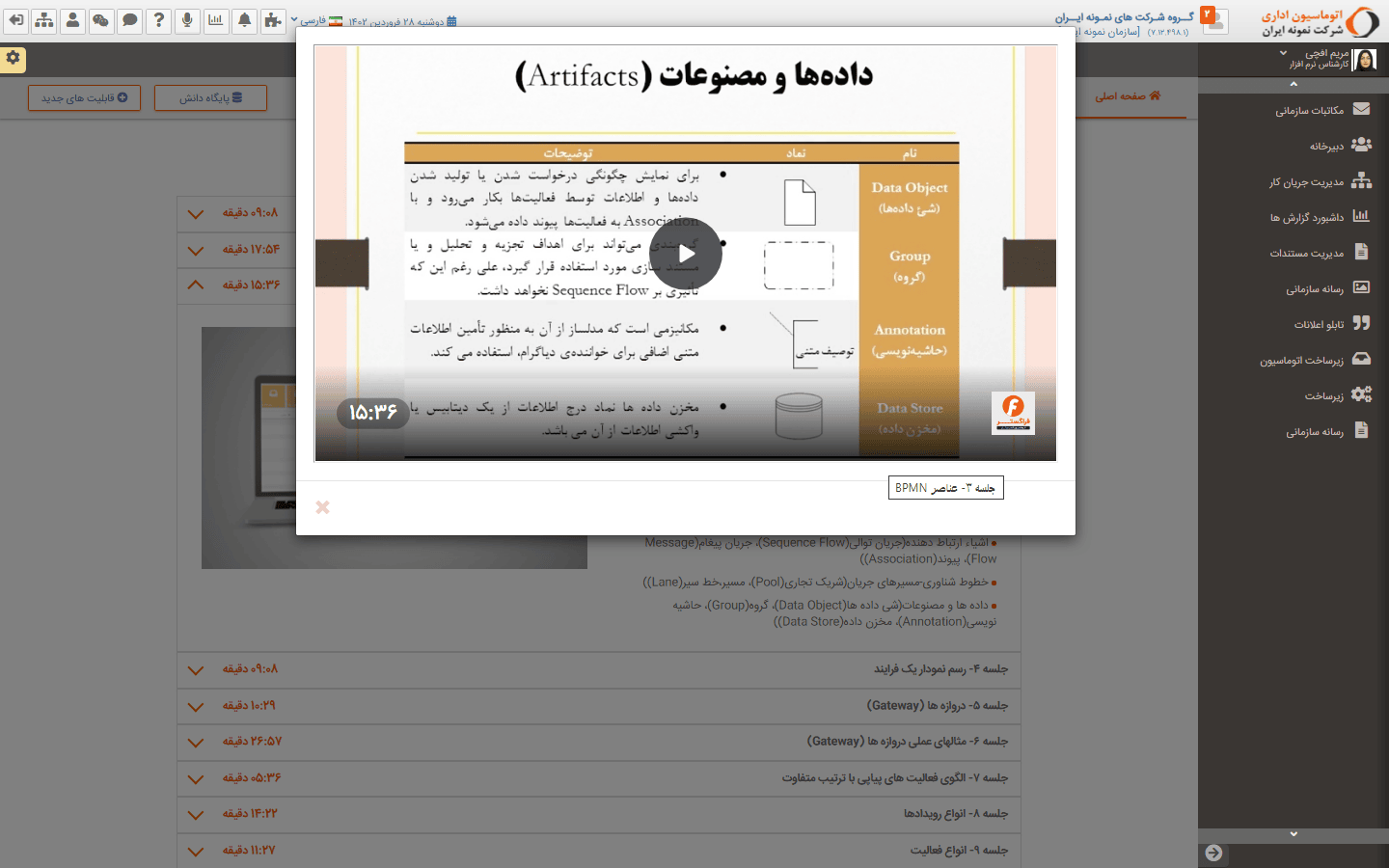Close the video popup with the X

point(322,507)
